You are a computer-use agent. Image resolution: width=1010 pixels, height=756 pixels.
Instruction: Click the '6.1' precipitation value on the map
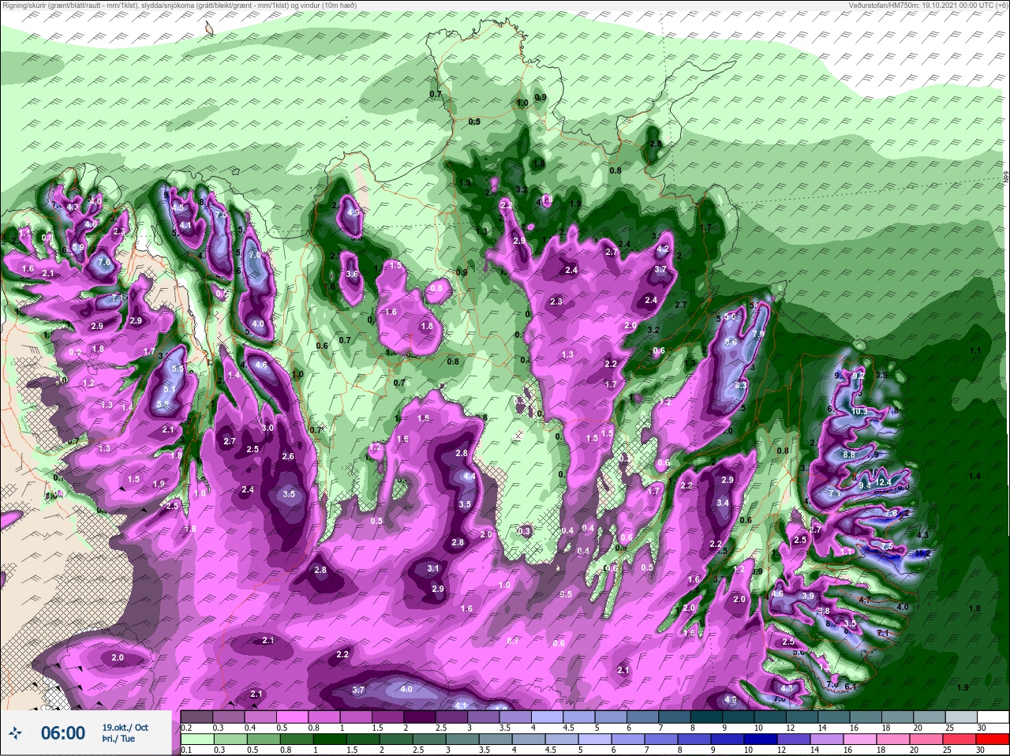pyautogui.click(x=851, y=687)
